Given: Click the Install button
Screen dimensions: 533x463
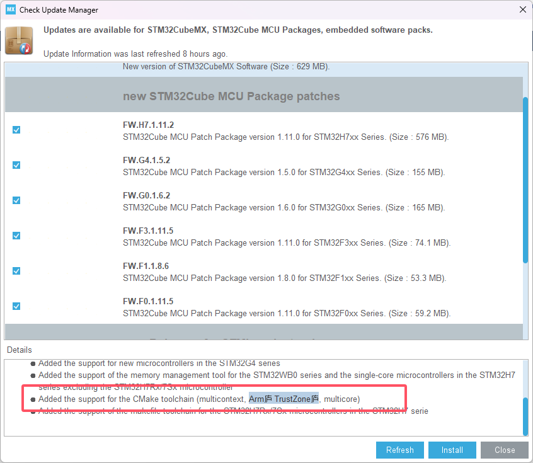Looking at the screenshot, I should click(x=452, y=450).
